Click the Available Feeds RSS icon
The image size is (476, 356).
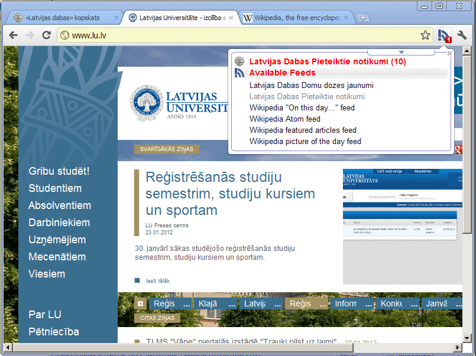pyautogui.click(x=239, y=73)
